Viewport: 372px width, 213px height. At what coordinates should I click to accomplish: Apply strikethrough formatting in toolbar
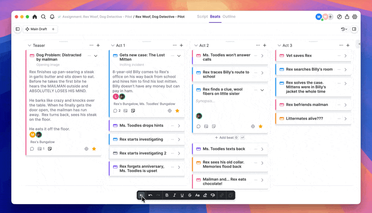(190, 195)
